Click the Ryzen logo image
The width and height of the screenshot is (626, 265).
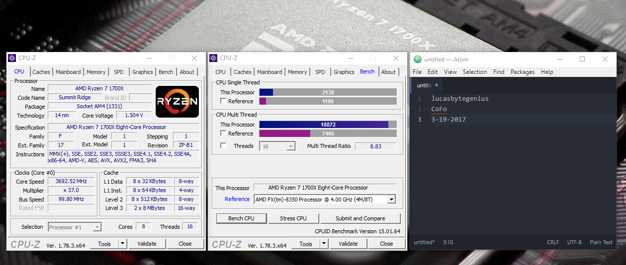click(177, 101)
